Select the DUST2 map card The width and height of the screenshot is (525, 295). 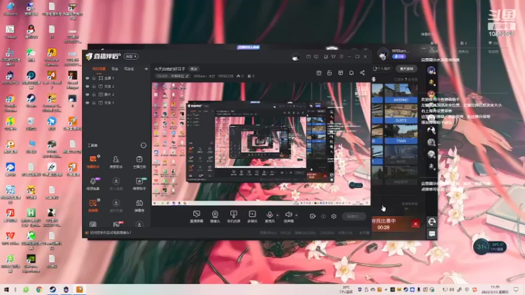401,114
